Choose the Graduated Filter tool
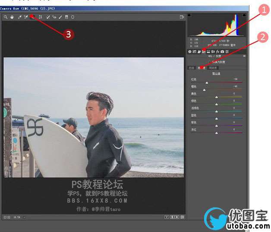 point(66,17)
